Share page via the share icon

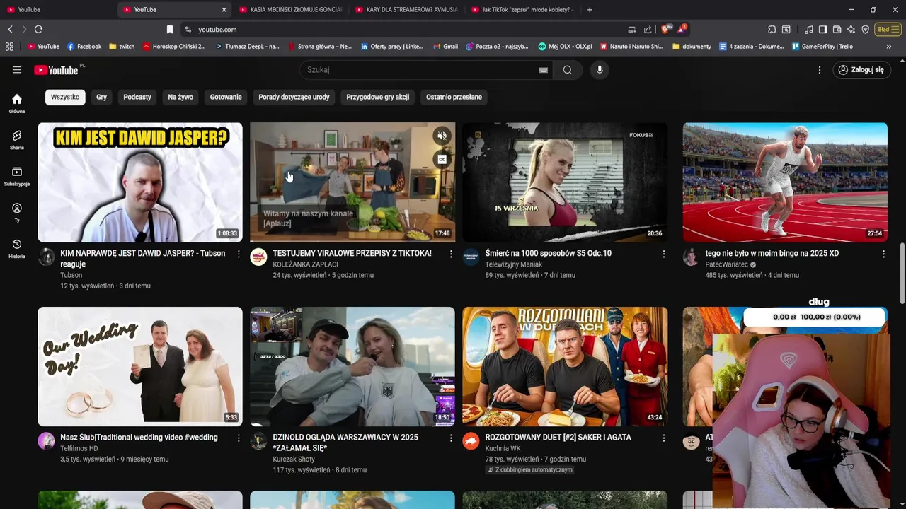[648, 29]
